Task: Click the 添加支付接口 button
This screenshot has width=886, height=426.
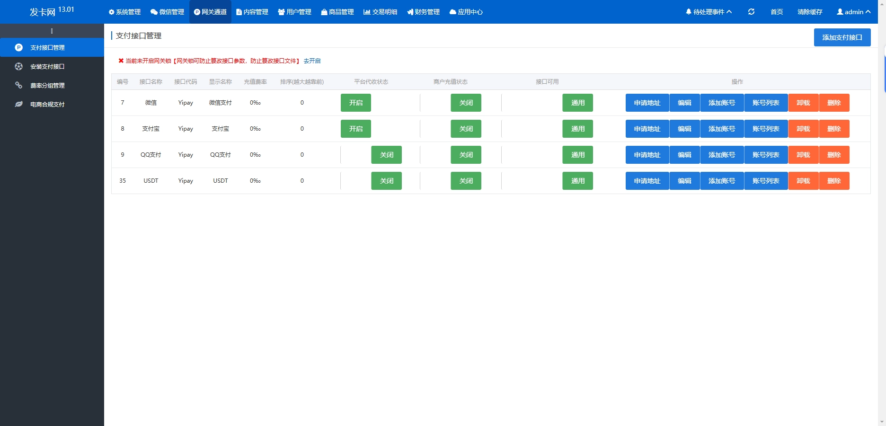Action: click(842, 37)
